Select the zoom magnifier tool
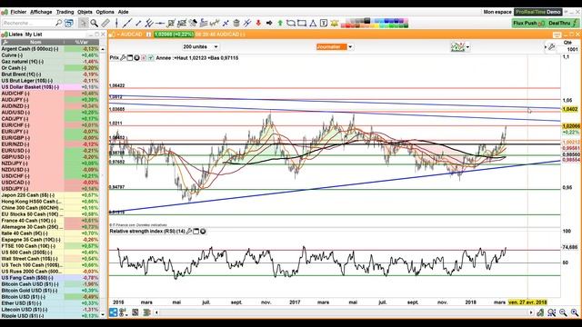This screenshot has height=327, width=582. click(x=95, y=23)
